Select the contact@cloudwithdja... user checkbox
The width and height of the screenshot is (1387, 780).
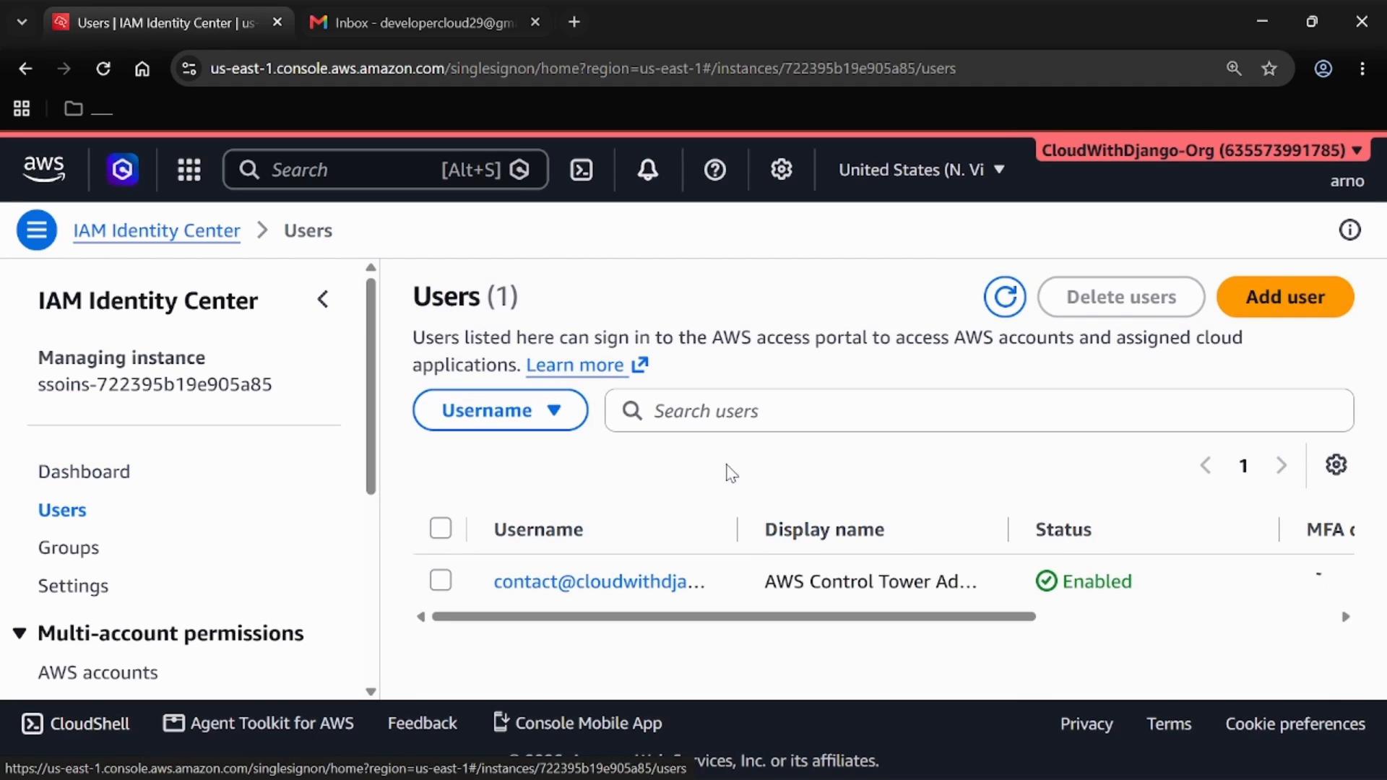(441, 580)
